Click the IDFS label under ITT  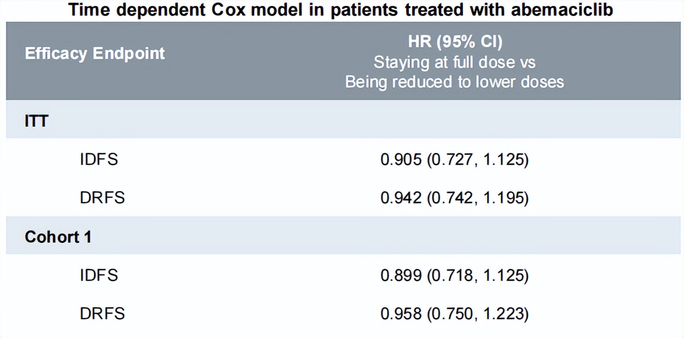tap(99, 160)
